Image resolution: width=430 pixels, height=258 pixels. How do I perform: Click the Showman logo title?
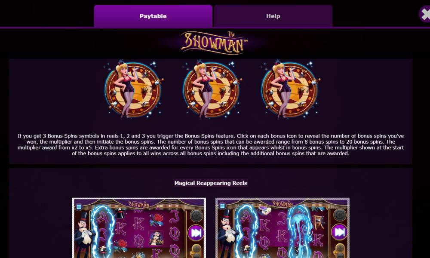tap(214, 43)
